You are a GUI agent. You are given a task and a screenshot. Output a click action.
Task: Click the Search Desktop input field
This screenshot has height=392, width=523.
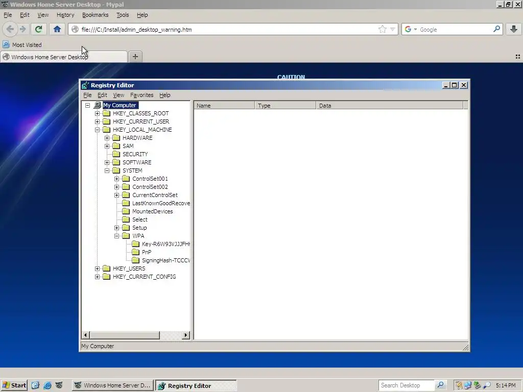(406, 385)
